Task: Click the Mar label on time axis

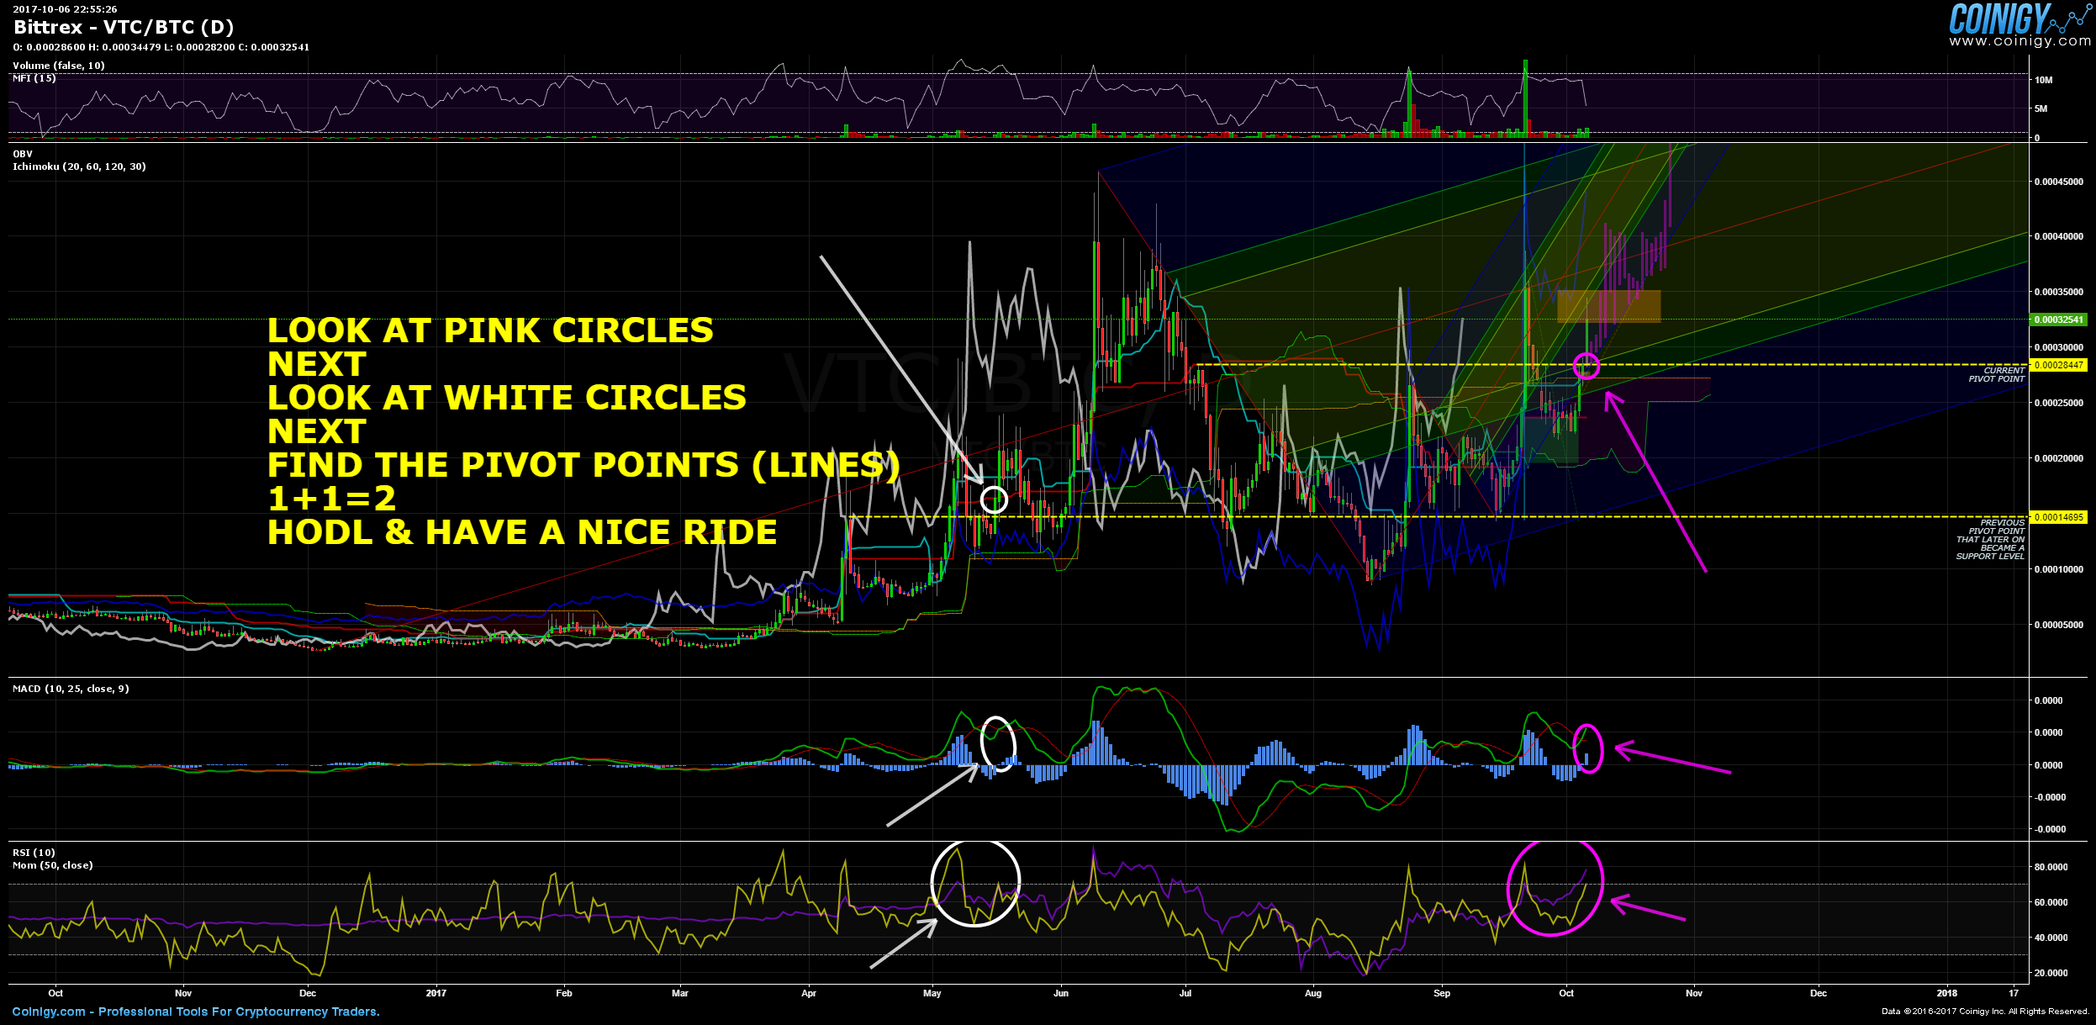Action: (x=680, y=993)
